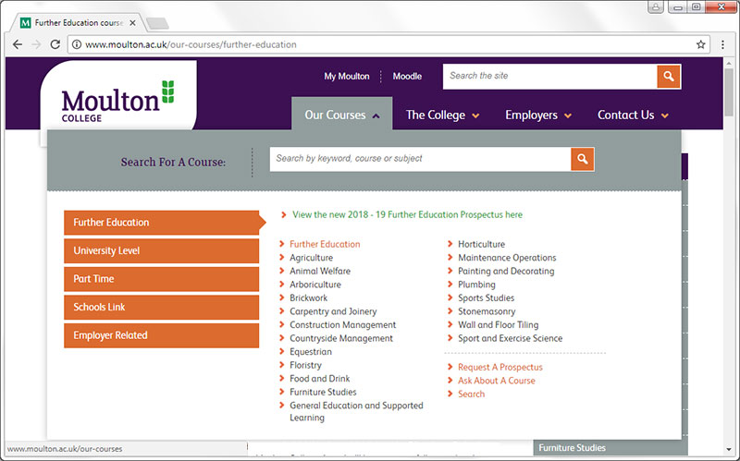740x461 pixels.
Task: Select the Employer Related category
Action: (161, 335)
